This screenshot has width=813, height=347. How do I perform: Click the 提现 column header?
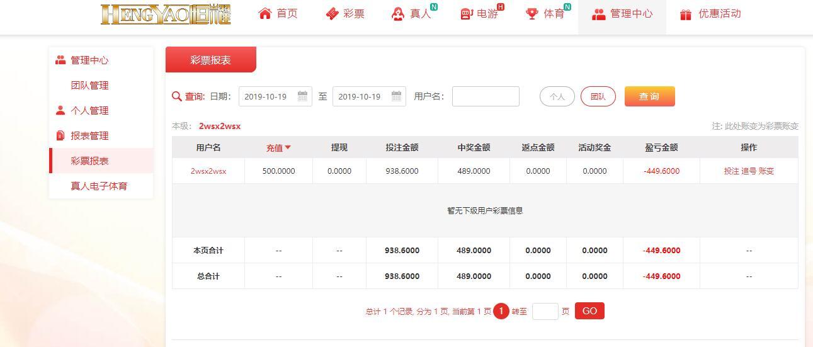click(x=339, y=147)
